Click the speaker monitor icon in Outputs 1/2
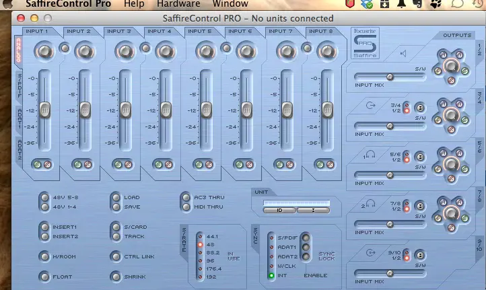This screenshot has height=290, width=486. pyautogui.click(x=403, y=54)
